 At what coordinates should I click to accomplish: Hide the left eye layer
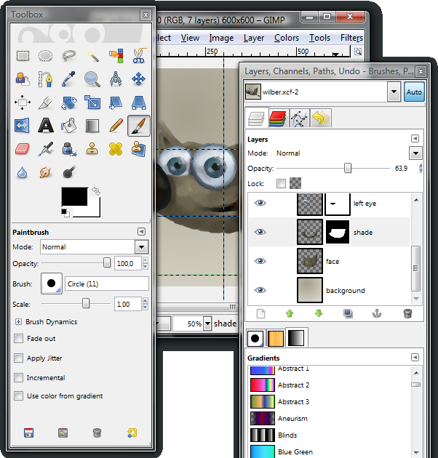pyautogui.click(x=260, y=203)
